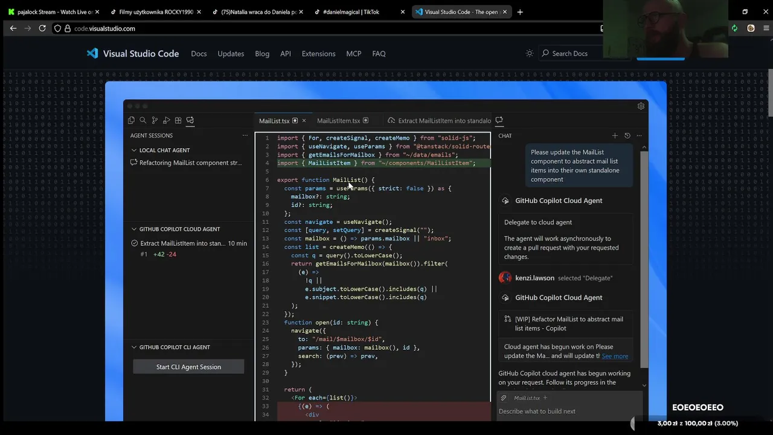The image size is (773, 435).
Task: Go back with the browser back arrow
Action: tap(13, 28)
